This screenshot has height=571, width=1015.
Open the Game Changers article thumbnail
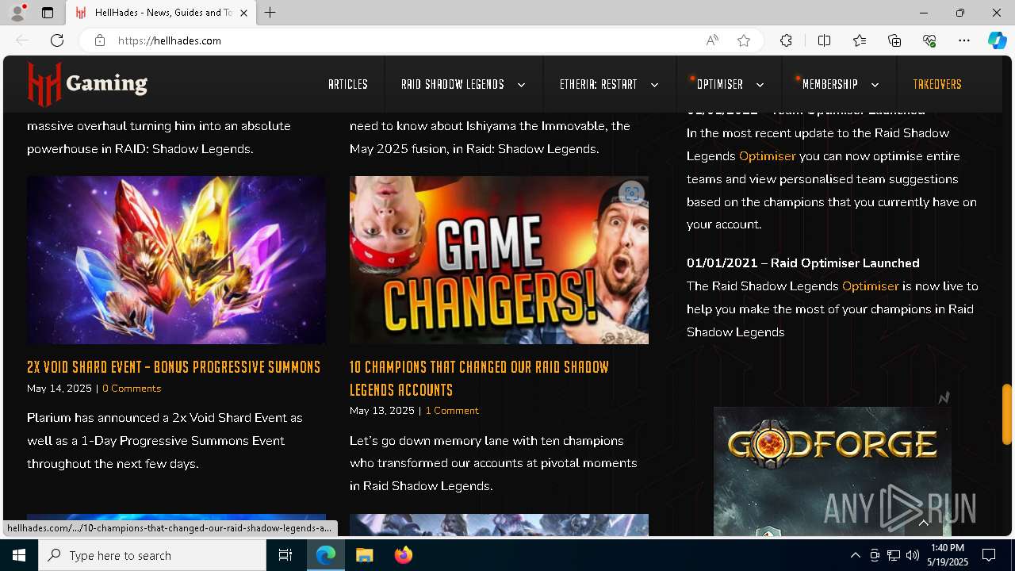pyautogui.click(x=499, y=260)
